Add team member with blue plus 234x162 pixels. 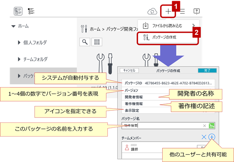point(212,137)
